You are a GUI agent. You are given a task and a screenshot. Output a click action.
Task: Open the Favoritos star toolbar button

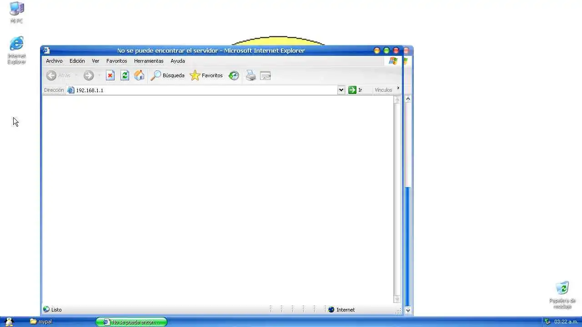coord(206,76)
